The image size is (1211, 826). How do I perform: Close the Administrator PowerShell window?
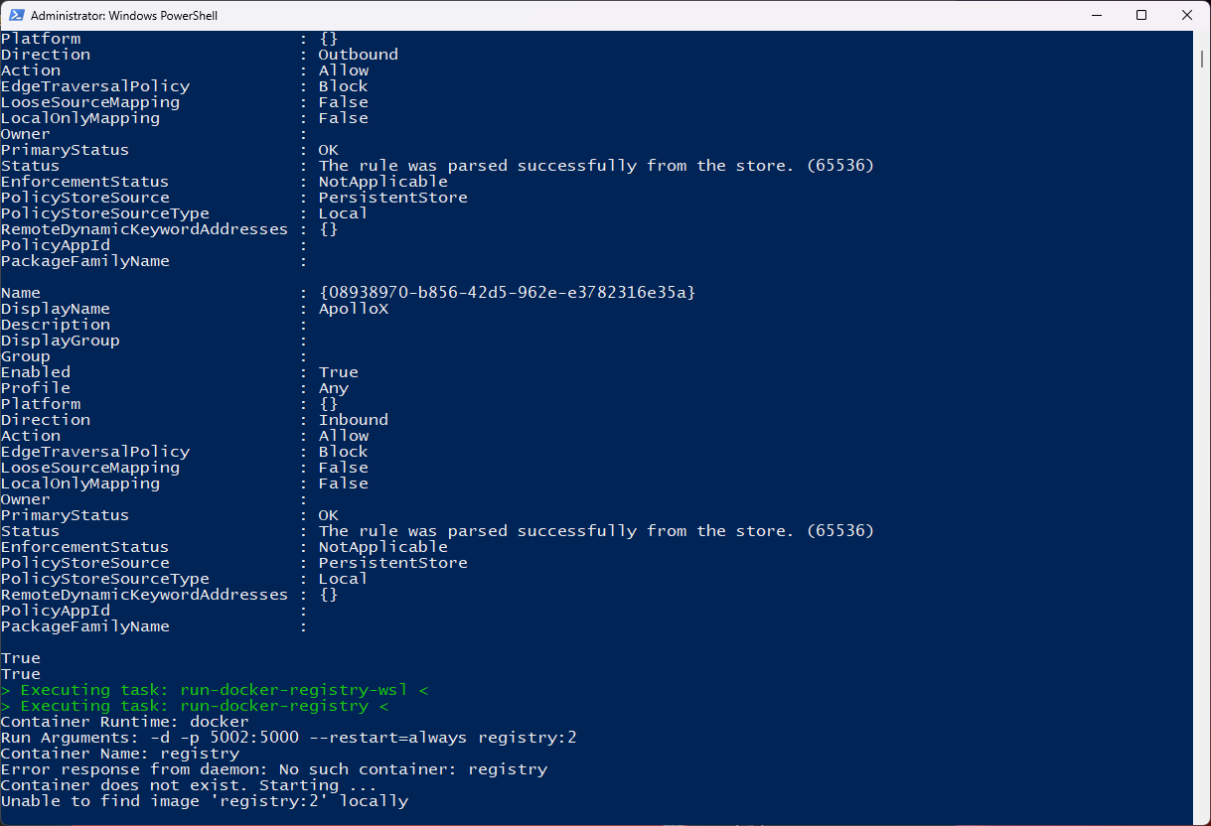(1187, 16)
